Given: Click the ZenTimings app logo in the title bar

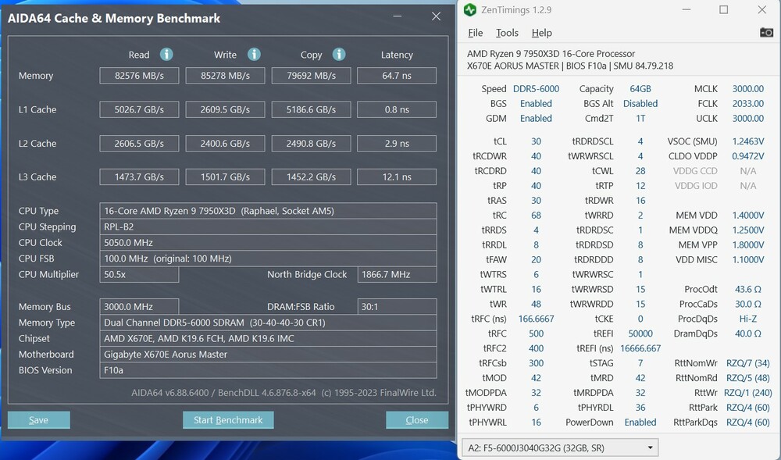Looking at the screenshot, I should click(x=469, y=10).
